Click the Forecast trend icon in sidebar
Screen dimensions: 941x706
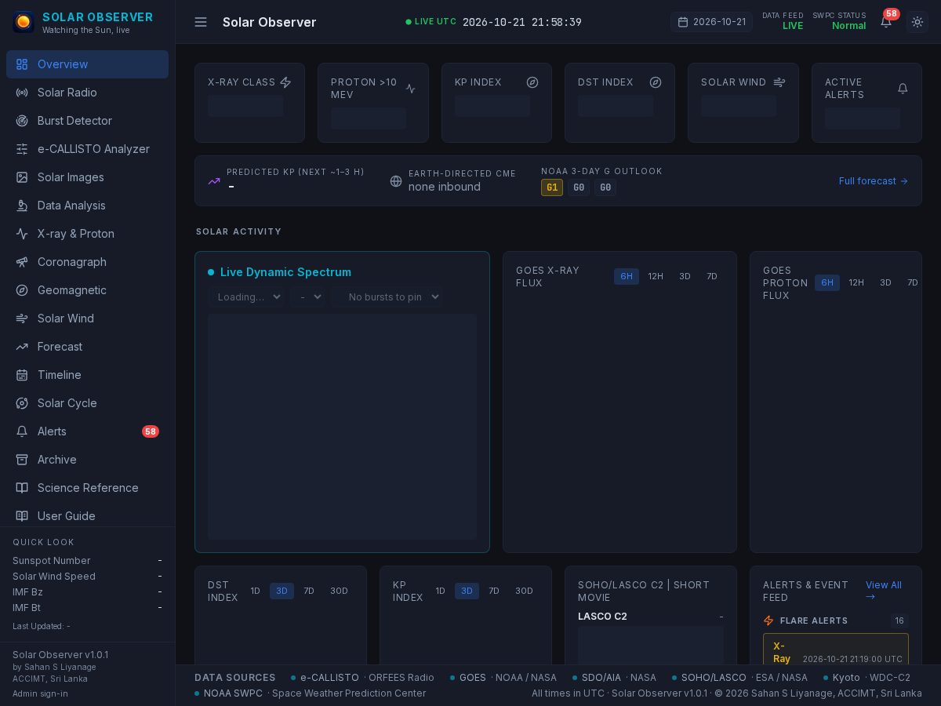point(22,347)
